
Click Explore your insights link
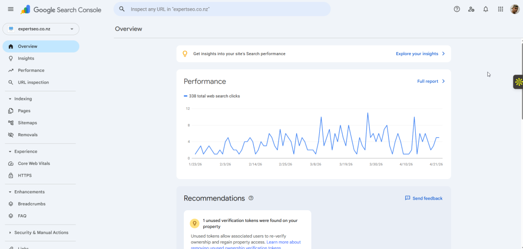[417, 54]
